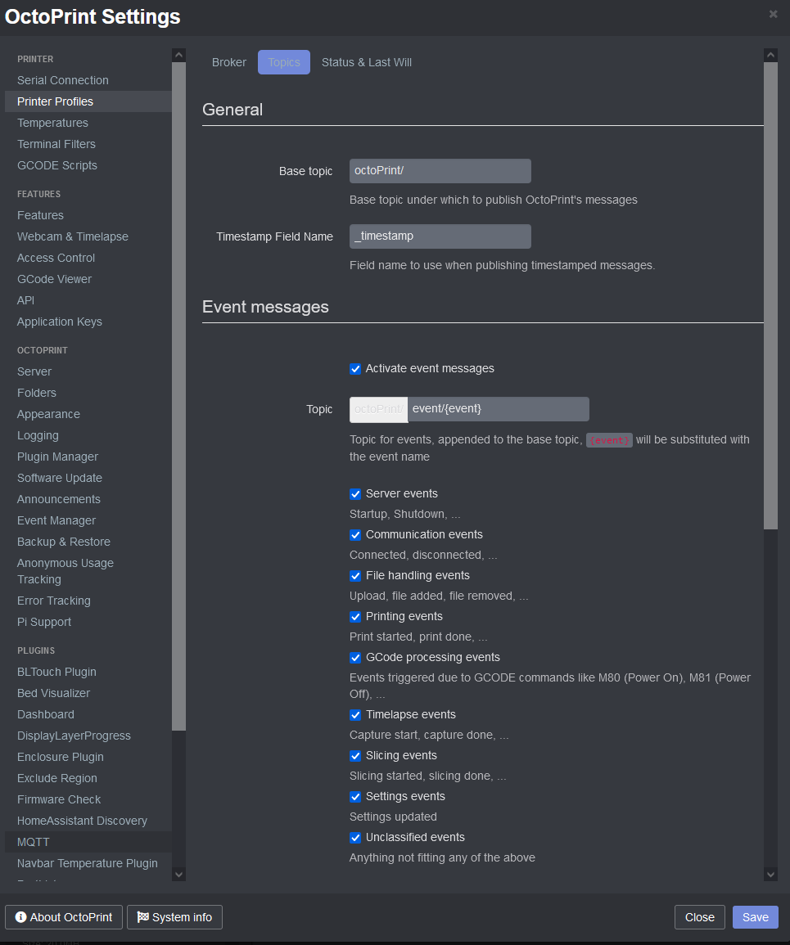
Task: Disable GCode processing events
Action: pos(355,658)
